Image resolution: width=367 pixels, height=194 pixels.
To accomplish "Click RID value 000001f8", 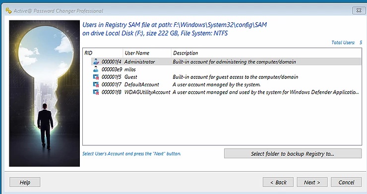I will point(111,92).
